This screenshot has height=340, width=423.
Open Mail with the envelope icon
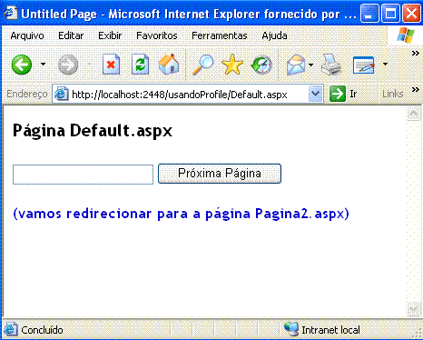point(296,65)
